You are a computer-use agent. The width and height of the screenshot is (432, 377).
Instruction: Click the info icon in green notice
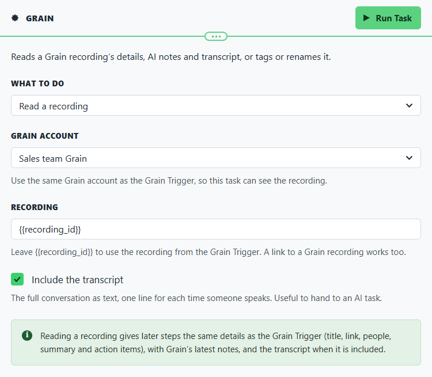pyautogui.click(x=27, y=336)
